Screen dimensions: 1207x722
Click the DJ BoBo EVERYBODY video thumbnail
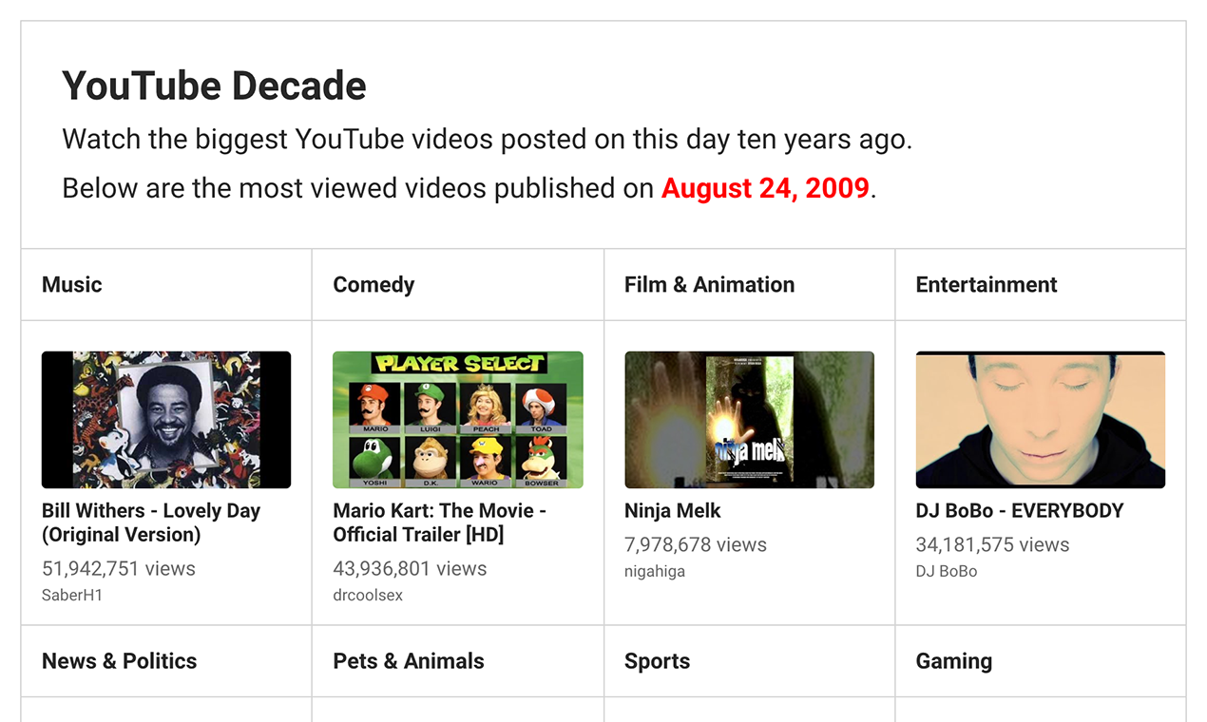point(1040,419)
